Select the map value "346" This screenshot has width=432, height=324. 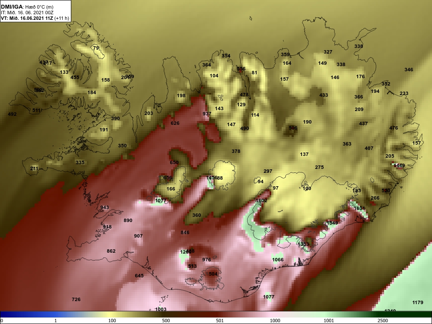coord(409,70)
